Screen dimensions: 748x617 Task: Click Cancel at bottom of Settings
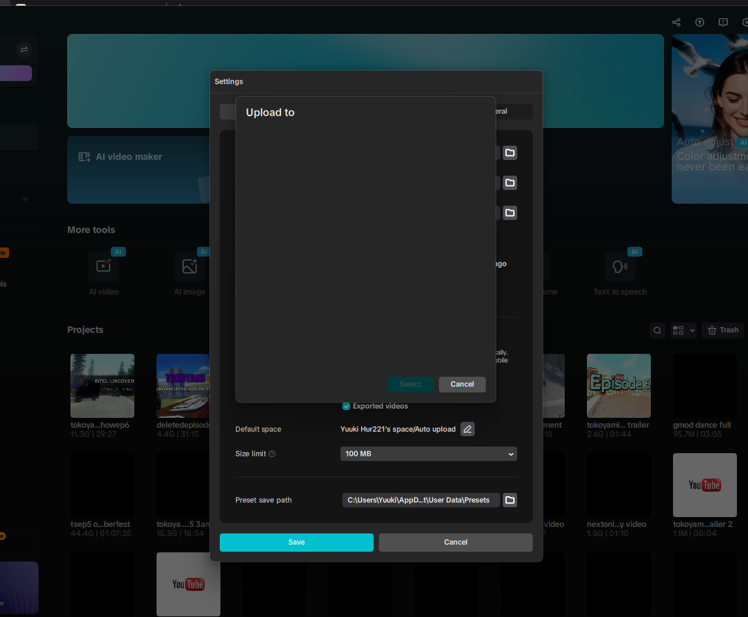point(455,543)
